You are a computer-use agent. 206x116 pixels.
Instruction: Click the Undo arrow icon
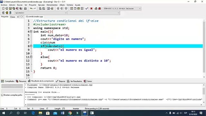pyautogui.click(x=31, y=9)
